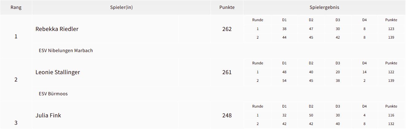Open Rebekka Riedler's player entry

57,29
